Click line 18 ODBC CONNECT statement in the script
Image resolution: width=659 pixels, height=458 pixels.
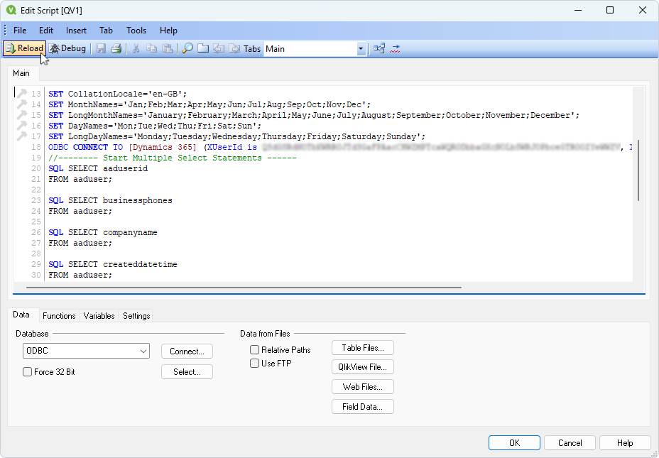(x=107, y=147)
